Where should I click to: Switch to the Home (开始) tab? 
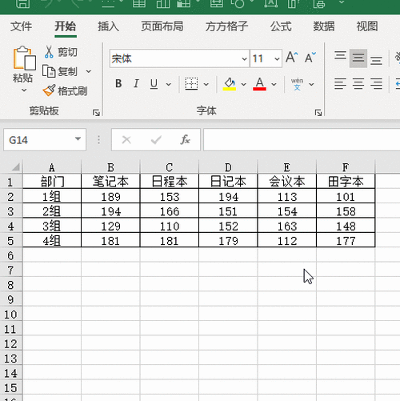[x=66, y=26]
